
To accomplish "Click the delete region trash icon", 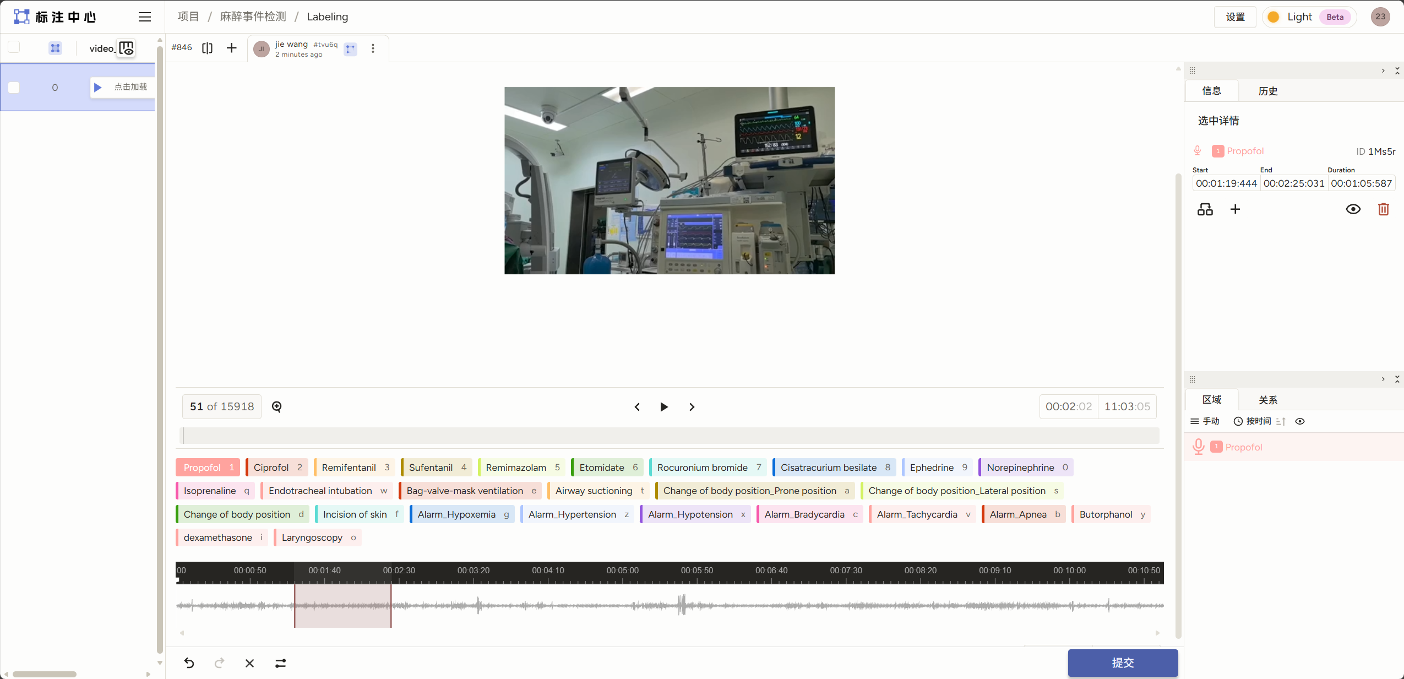I will 1383,209.
